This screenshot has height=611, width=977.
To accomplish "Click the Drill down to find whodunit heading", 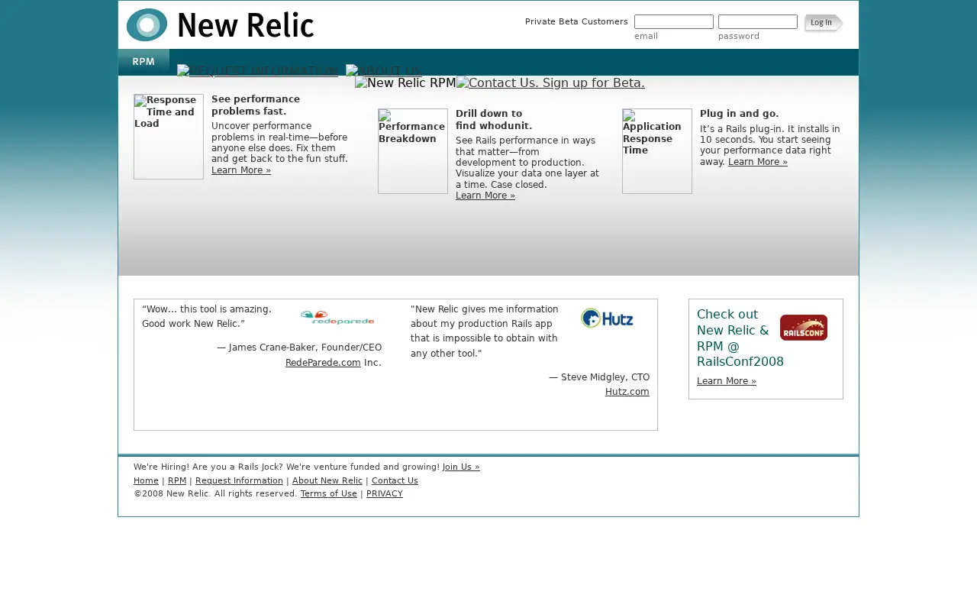I will (494, 120).
